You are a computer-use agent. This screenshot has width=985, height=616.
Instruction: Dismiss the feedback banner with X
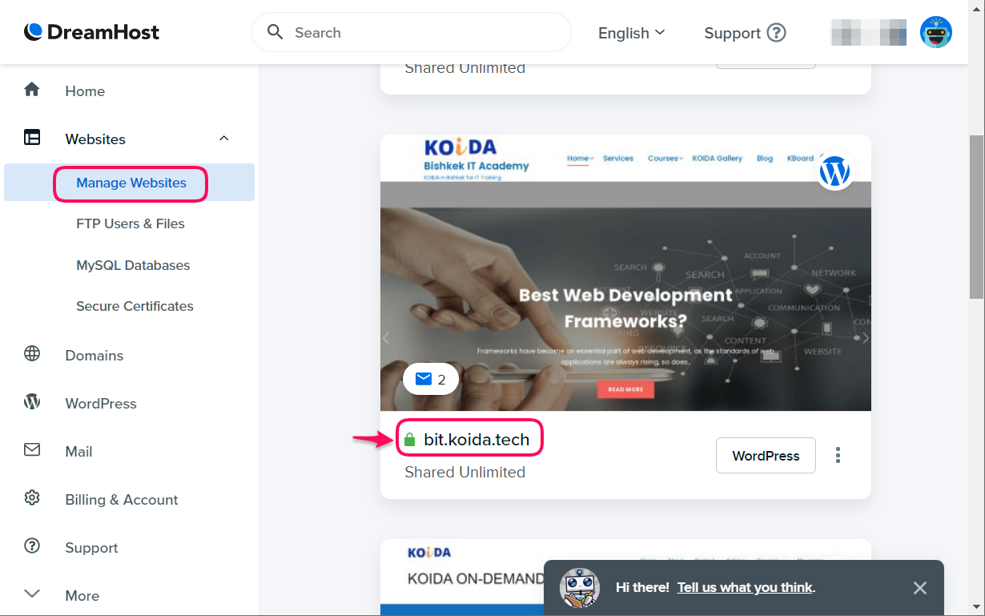click(x=920, y=588)
